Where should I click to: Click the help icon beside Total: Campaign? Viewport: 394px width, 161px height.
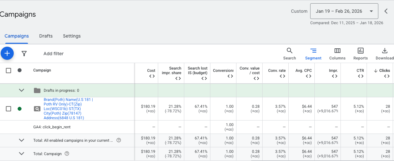coord(67,153)
